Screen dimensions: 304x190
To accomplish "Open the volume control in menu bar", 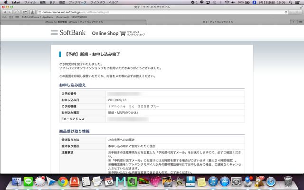I will coord(233,2).
